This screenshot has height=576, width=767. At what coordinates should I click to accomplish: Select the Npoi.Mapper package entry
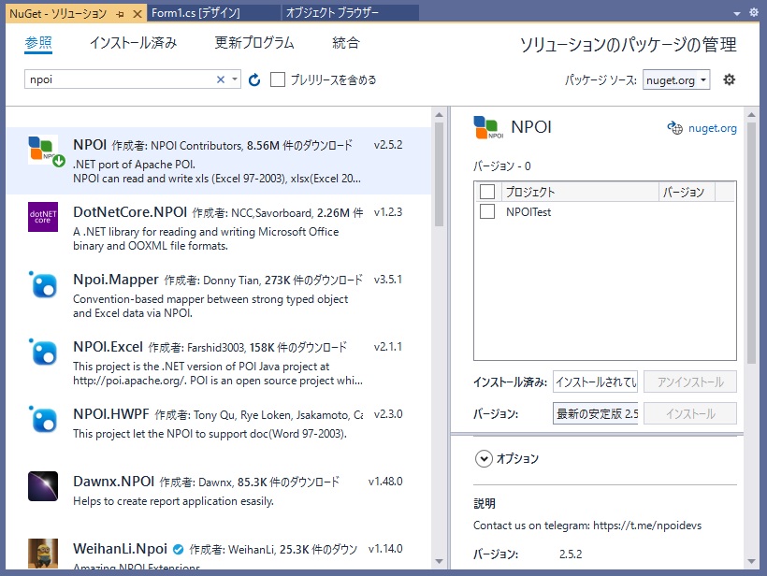click(x=219, y=295)
